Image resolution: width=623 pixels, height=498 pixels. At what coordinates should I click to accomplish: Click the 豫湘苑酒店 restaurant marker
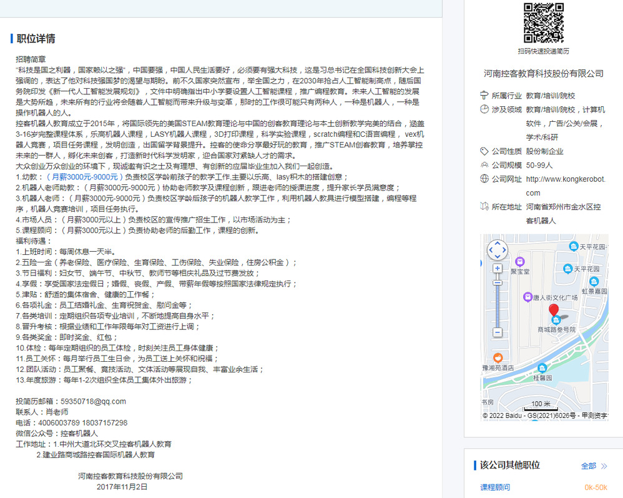pyautogui.click(x=498, y=357)
